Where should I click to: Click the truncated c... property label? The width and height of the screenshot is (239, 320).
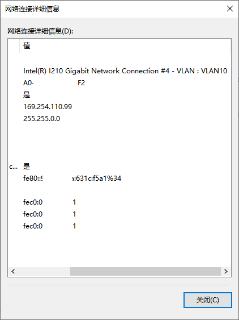14,167
